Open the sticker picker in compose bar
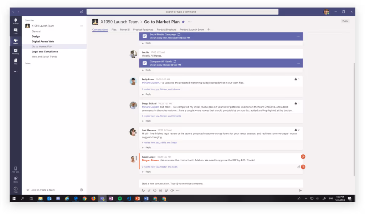Image resolution: width=365 pixels, height=214 pixels. tap(166, 190)
